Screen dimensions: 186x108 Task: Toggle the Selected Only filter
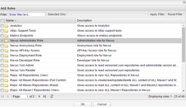point(56,14)
